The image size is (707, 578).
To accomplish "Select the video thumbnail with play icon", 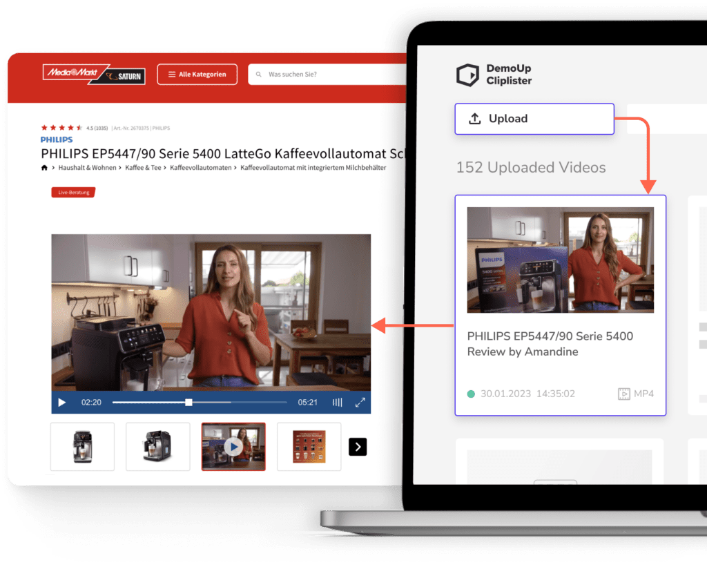I will [x=233, y=447].
